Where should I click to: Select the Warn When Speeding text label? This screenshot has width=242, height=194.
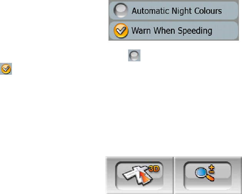(x=172, y=31)
